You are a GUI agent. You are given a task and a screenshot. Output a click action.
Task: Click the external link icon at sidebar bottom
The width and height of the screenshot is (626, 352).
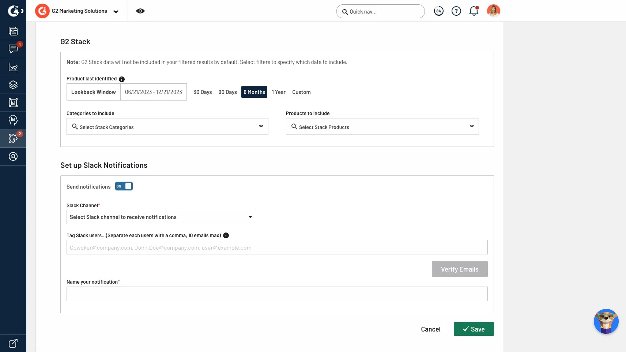tap(13, 343)
